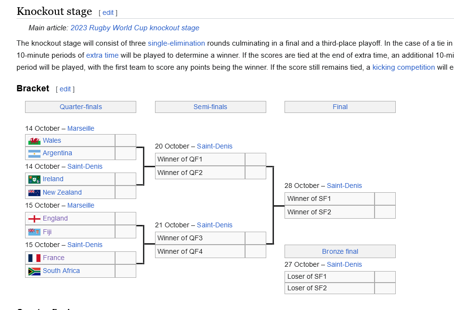The height and width of the screenshot is (310, 454).
Task: Go to the Semi-finals header link
Action: [210, 107]
